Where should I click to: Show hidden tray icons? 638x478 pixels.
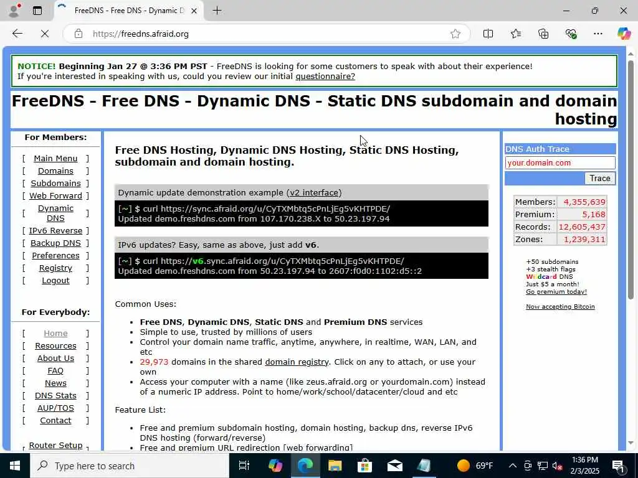coord(513,466)
